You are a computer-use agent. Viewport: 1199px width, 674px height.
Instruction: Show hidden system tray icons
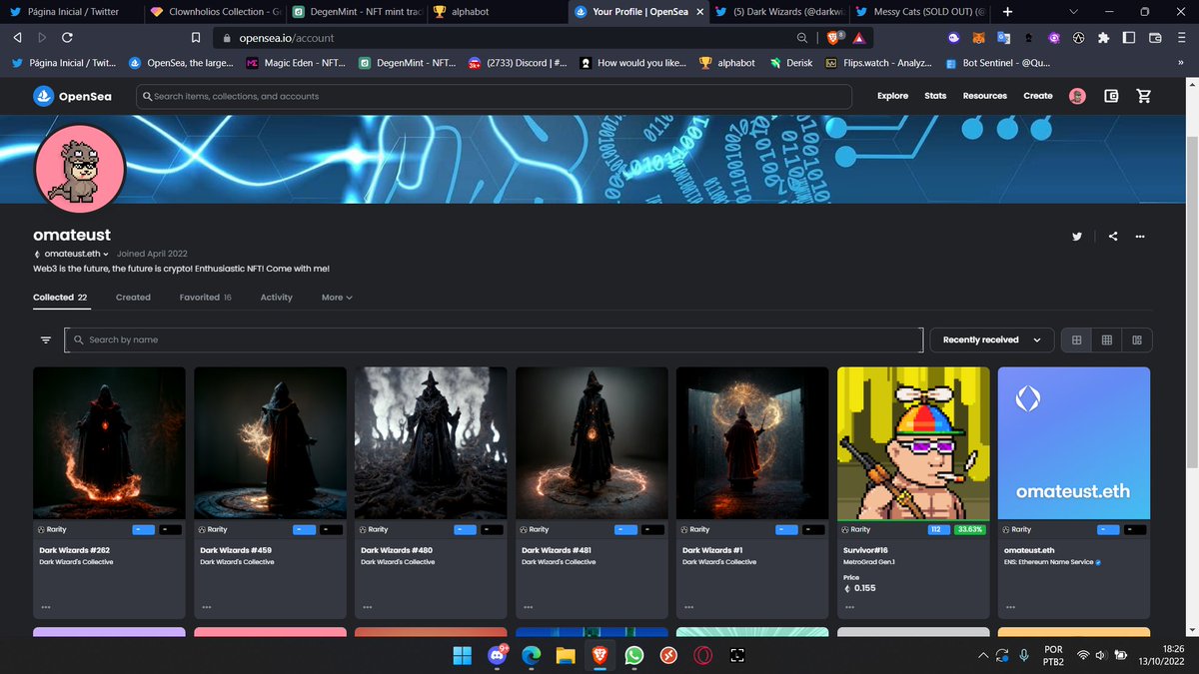click(x=983, y=655)
